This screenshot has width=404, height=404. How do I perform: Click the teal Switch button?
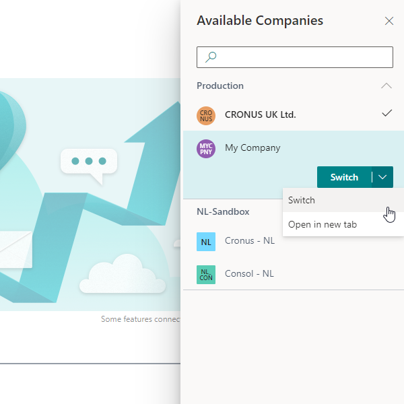[344, 177]
